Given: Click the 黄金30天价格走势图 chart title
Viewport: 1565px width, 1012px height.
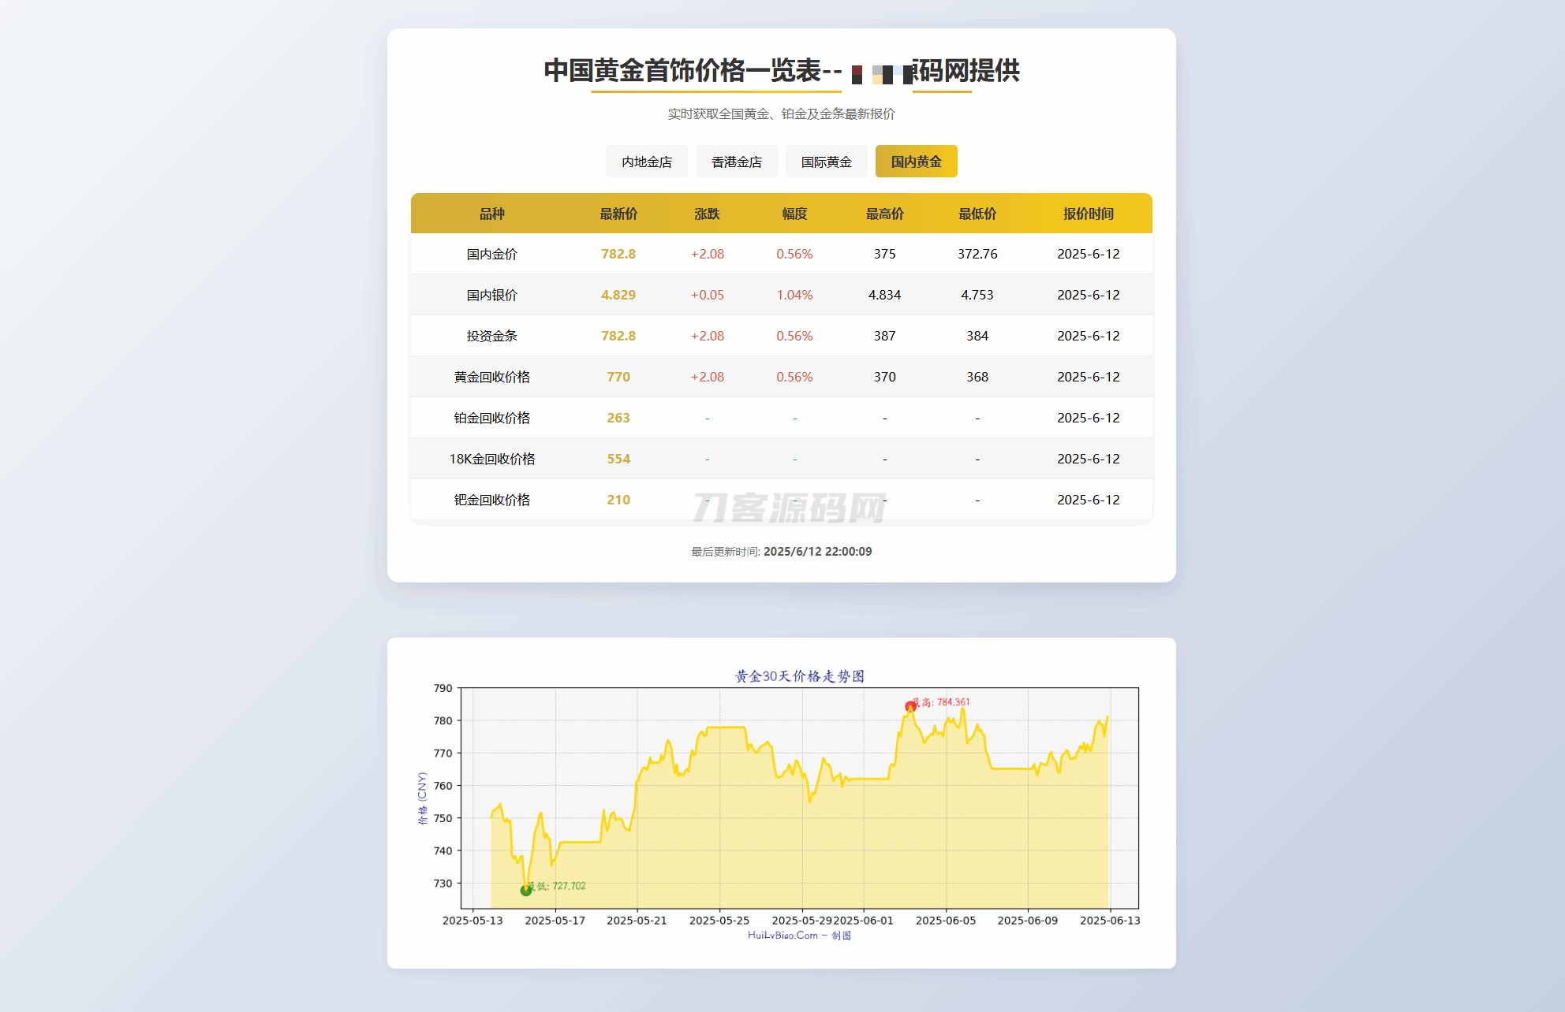Looking at the screenshot, I should point(800,676).
